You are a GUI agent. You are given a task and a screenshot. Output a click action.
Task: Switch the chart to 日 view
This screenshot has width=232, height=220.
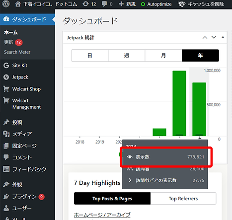pyautogui.click(x=89, y=55)
